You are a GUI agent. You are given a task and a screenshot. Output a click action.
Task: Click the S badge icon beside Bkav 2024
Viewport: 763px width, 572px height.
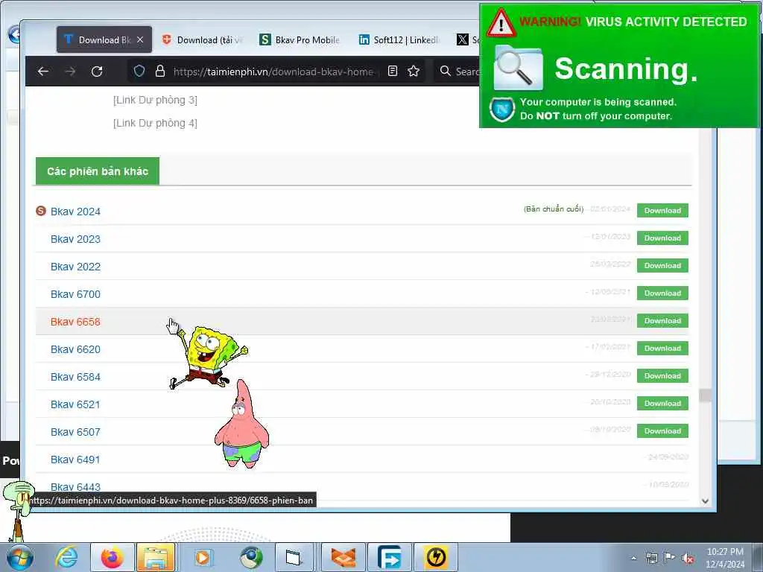pos(41,211)
